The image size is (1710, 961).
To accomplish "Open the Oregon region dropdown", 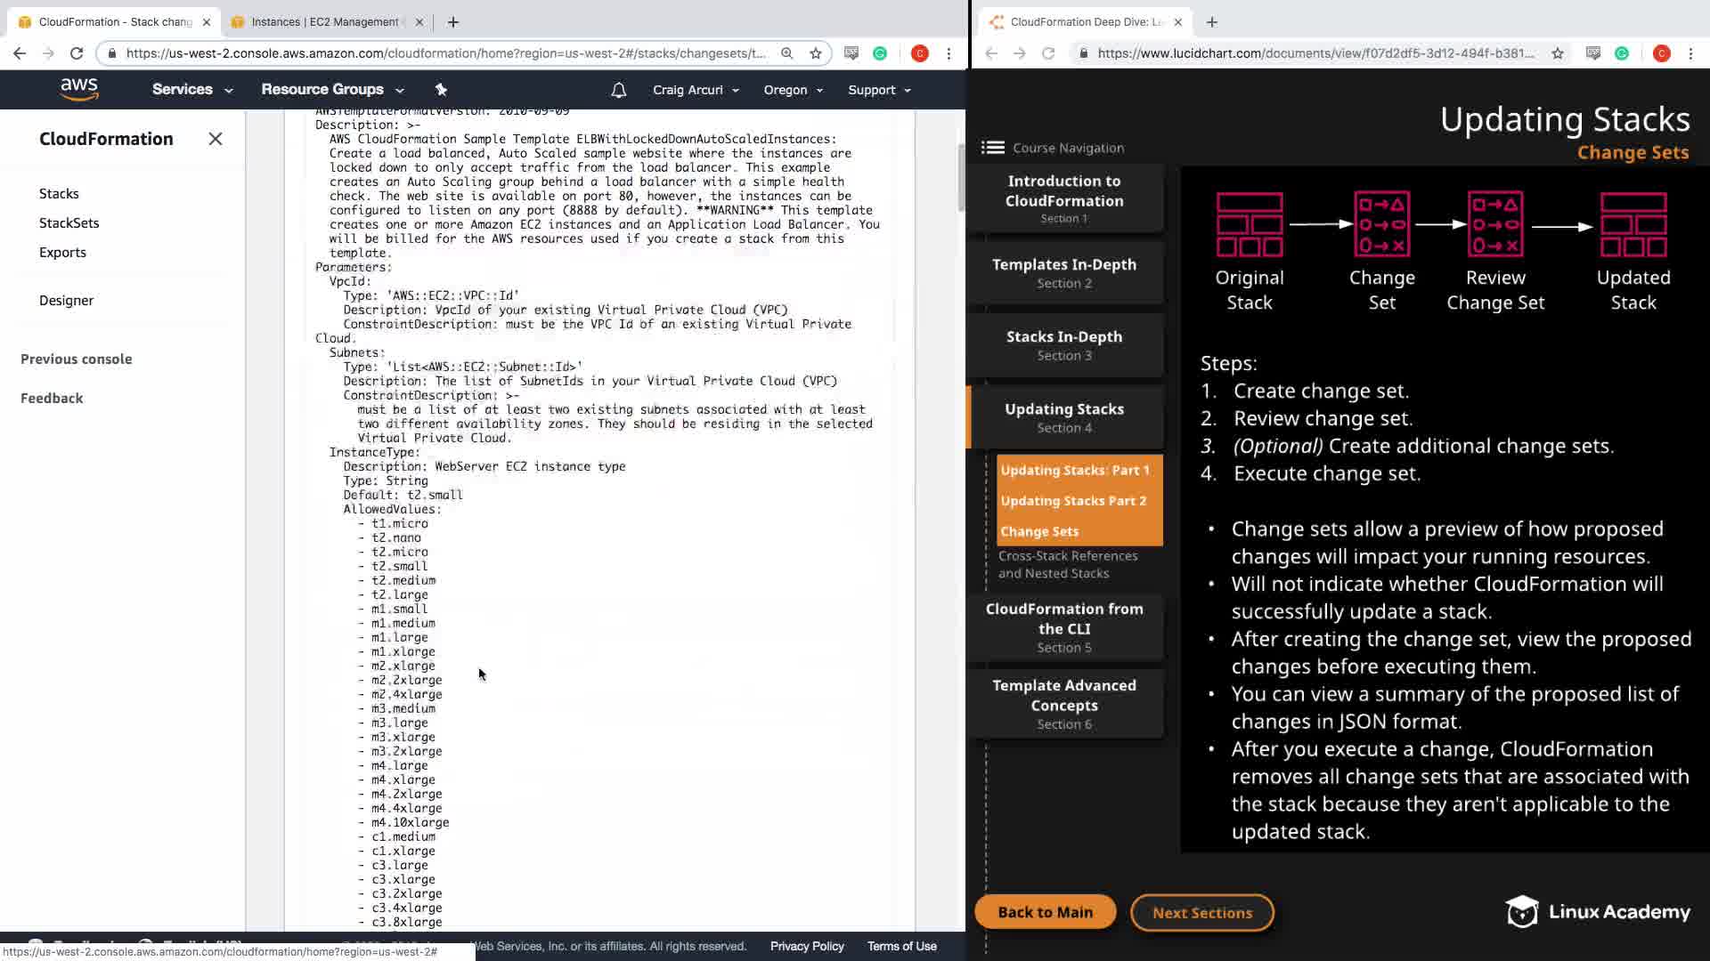I will pos(793,90).
